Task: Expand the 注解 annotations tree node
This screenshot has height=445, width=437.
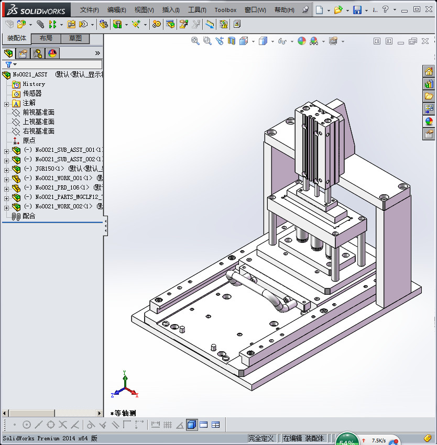Action: pos(6,104)
